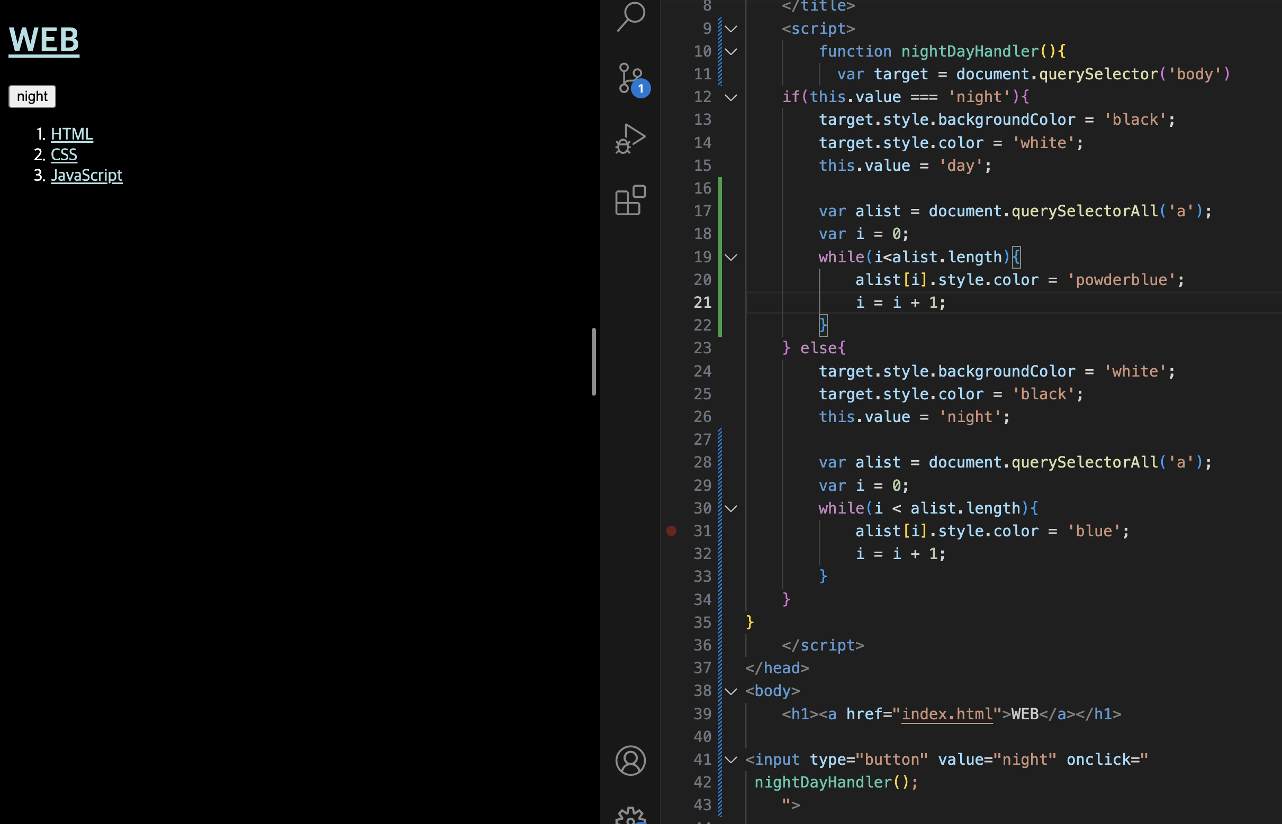Screen dimensions: 1282x824
Task: Click the 'black' string on line 25
Action: click(x=1043, y=395)
